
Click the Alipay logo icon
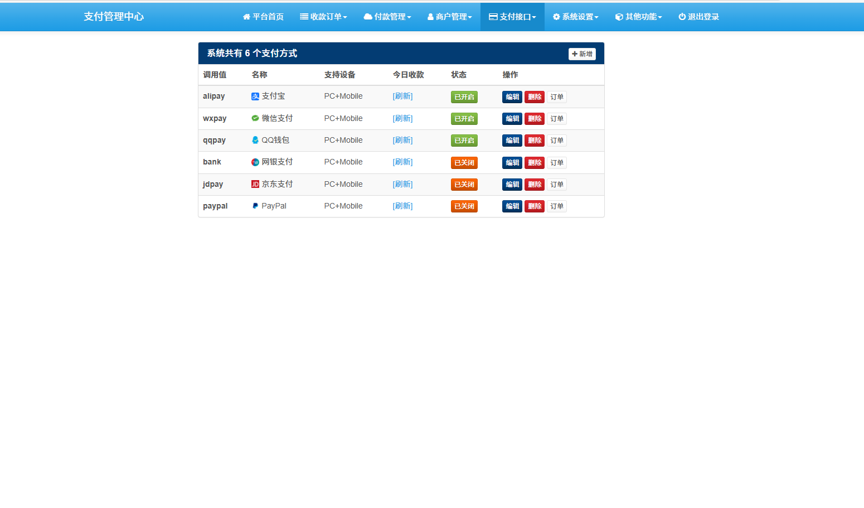pos(255,96)
